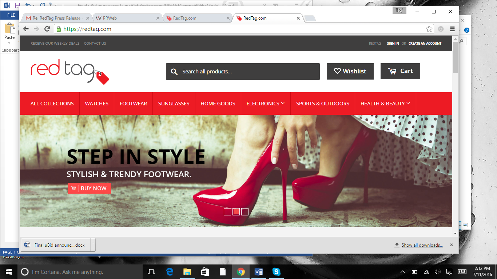Open the Chrome hamburger menu
This screenshot has width=497, height=279.
coord(452,29)
